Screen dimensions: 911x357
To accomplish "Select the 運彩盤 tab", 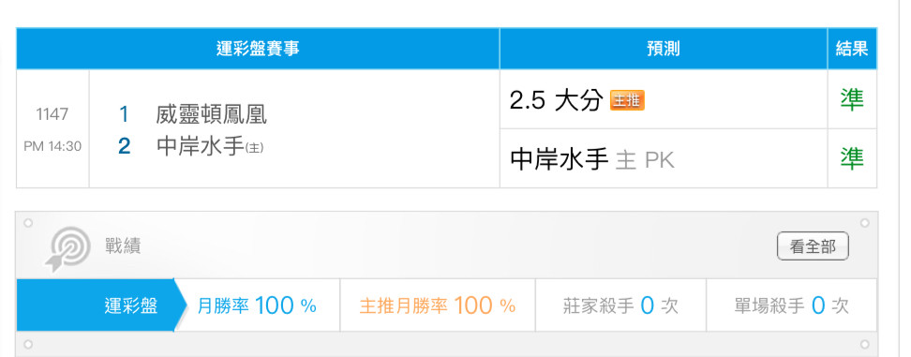I will 101,305.
